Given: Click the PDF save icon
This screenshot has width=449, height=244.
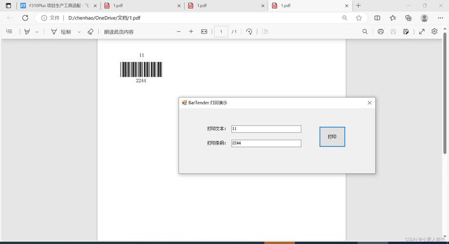Looking at the screenshot, I should pyautogui.click(x=393, y=32).
